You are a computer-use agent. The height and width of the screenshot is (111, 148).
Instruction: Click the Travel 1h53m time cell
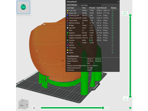[84, 43]
